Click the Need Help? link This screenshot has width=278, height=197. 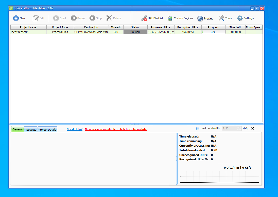click(x=75, y=129)
